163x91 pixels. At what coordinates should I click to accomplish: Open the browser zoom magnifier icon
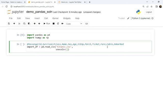(143, 7)
